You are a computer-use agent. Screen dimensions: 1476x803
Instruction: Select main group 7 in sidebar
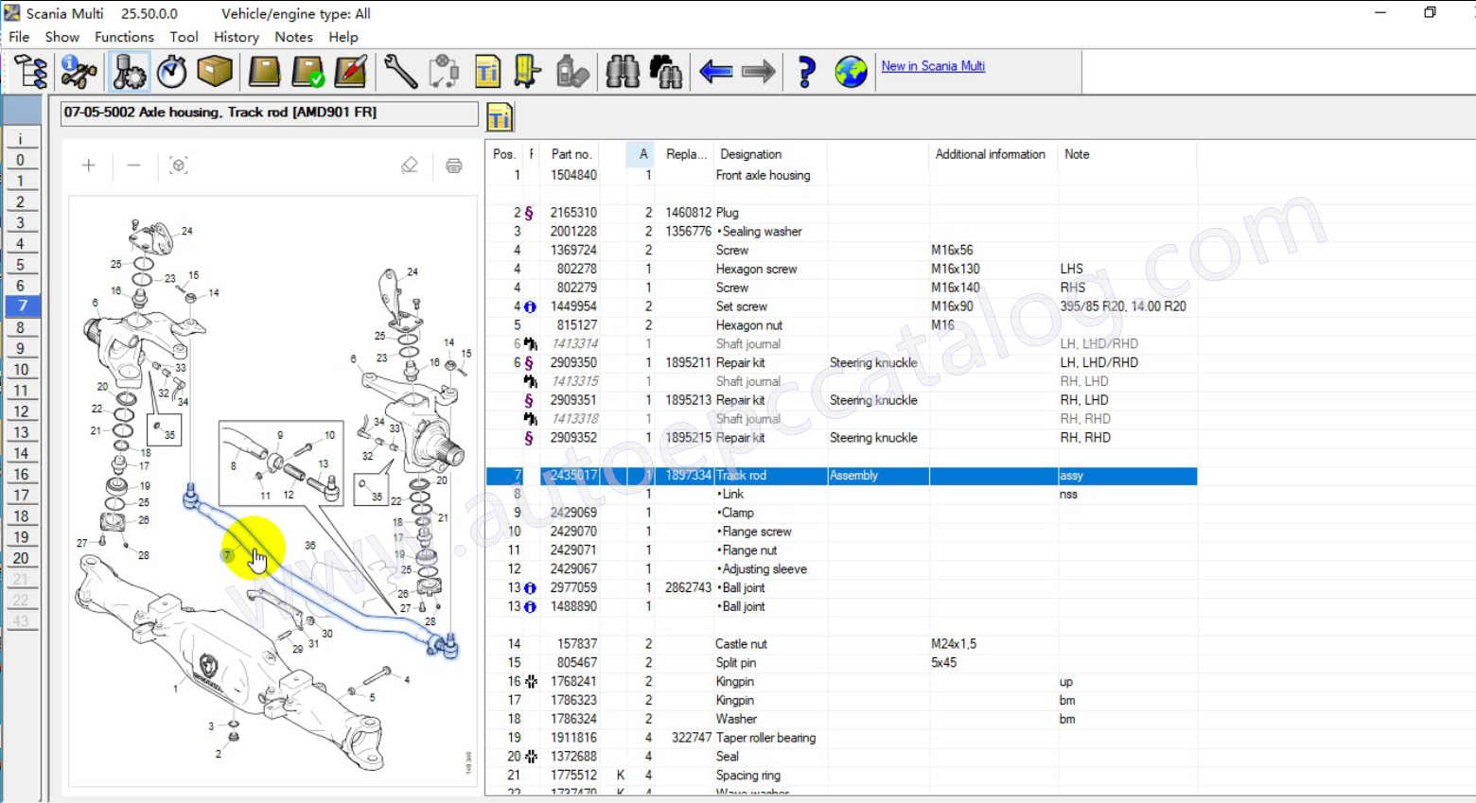tap(21, 306)
